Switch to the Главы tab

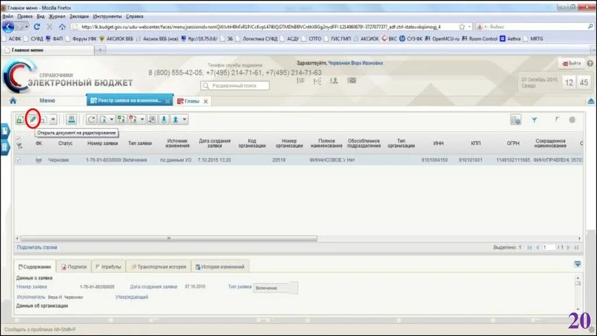[x=192, y=101]
